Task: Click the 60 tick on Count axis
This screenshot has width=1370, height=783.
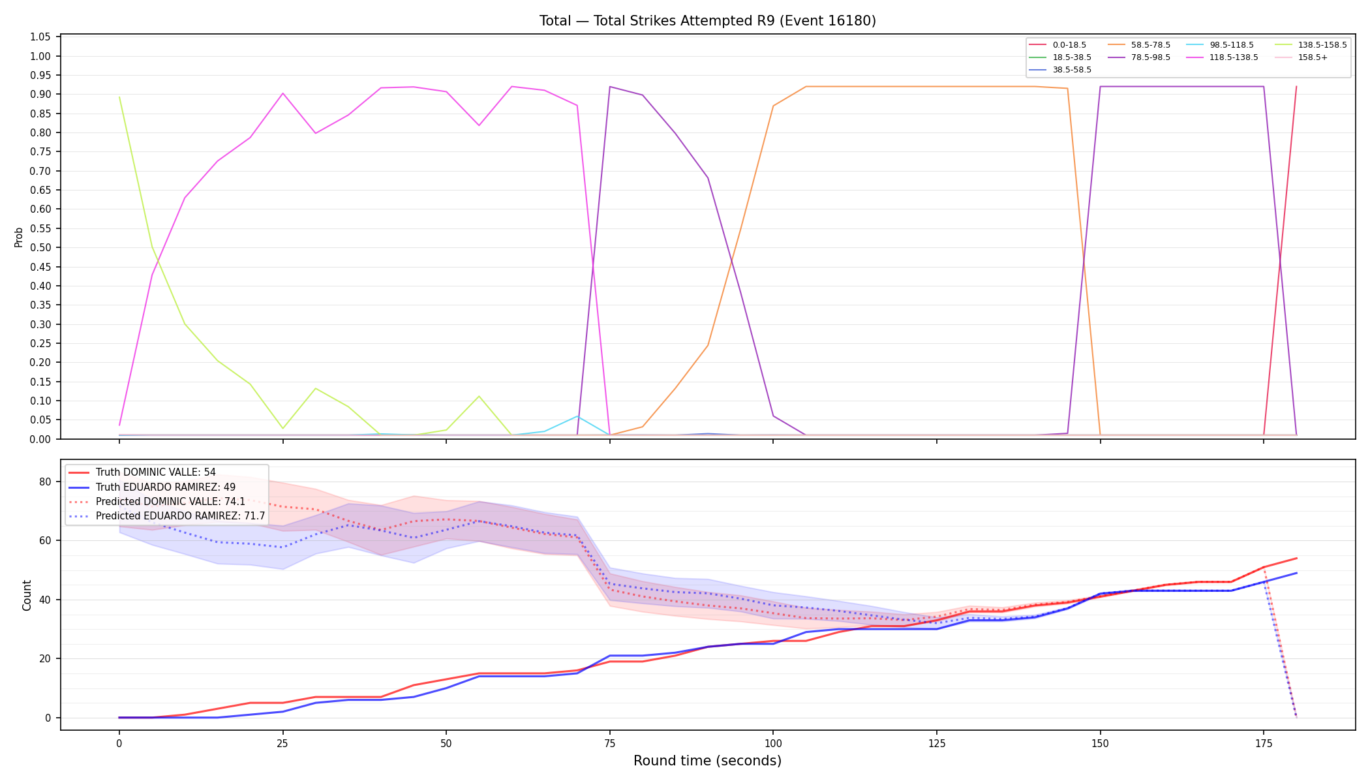Action: pyautogui.click(x=45, y=541)
